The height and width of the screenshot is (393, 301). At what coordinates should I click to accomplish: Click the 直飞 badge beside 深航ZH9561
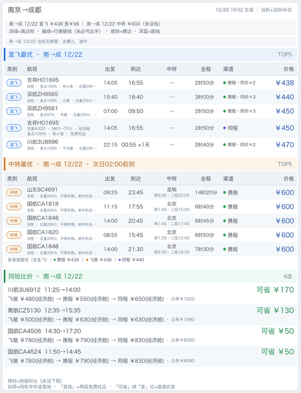14,111
